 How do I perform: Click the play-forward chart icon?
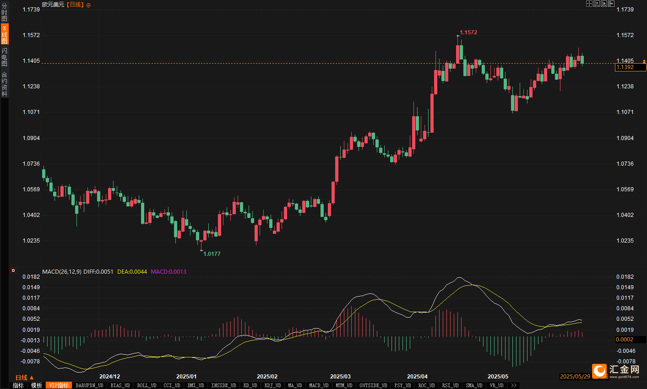[604, 4]
